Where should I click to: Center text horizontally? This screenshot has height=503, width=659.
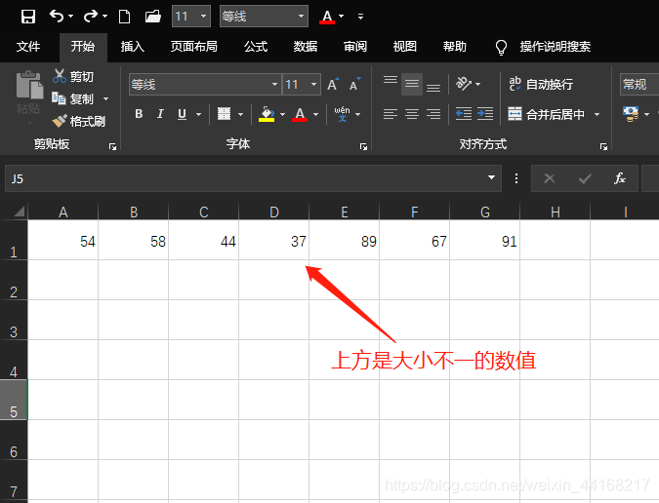[412, 114]
